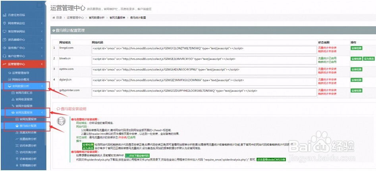
Task: Click the monitor icon beside 策划营销网站
Action: point(4,31)
